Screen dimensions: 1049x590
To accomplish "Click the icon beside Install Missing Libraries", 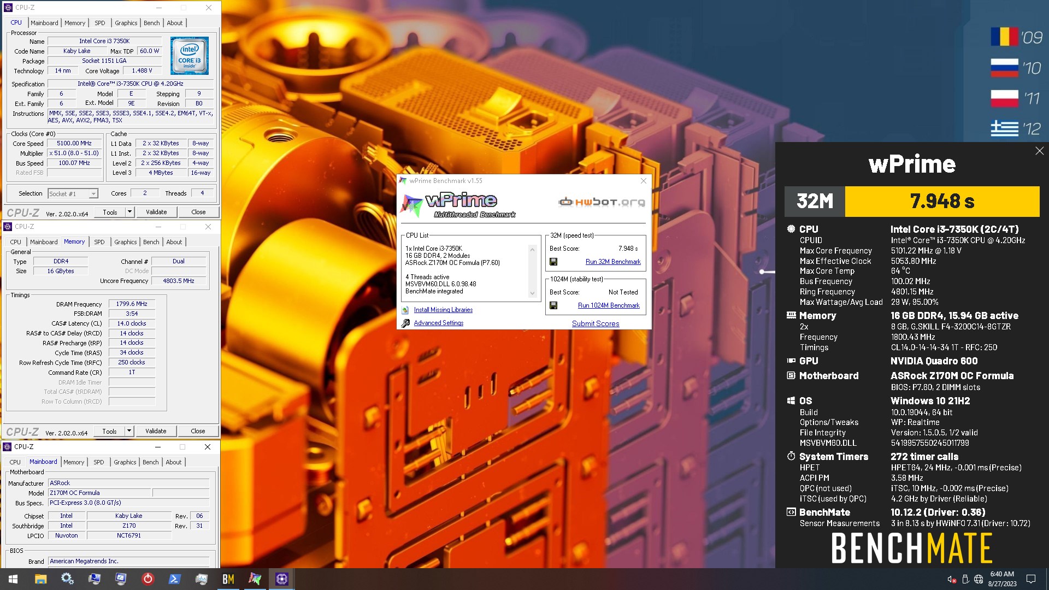I will [x=405, y=310].
